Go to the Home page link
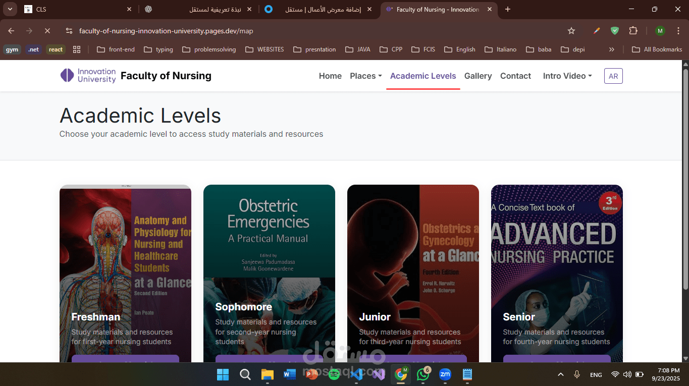Image resolution: width=689 pixels, height=386 pixels. tap(330, 76)
